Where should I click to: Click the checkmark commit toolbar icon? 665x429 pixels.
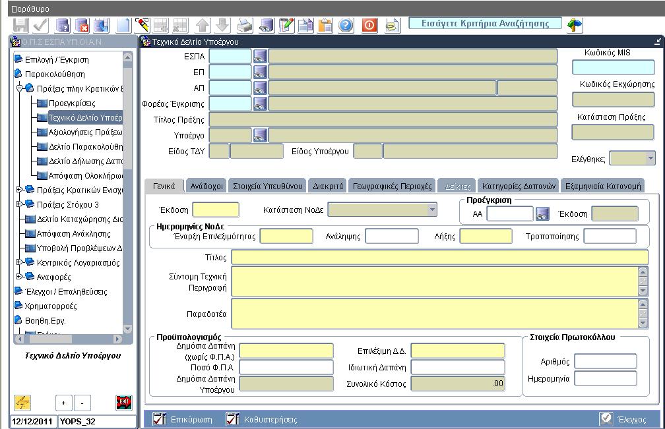[41, 26]
